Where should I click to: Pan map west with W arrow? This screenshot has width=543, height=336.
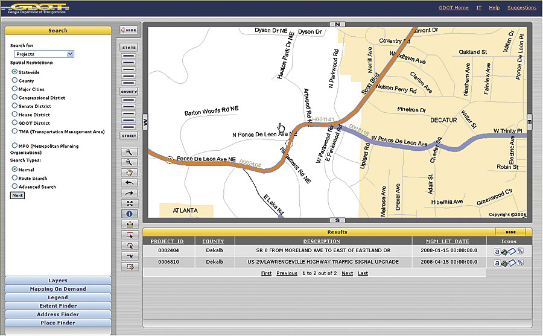(x=145, y=122)
